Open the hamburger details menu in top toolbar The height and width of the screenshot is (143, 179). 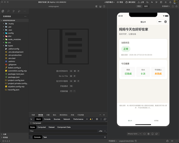pyautogui.click(x=166, y=2)
